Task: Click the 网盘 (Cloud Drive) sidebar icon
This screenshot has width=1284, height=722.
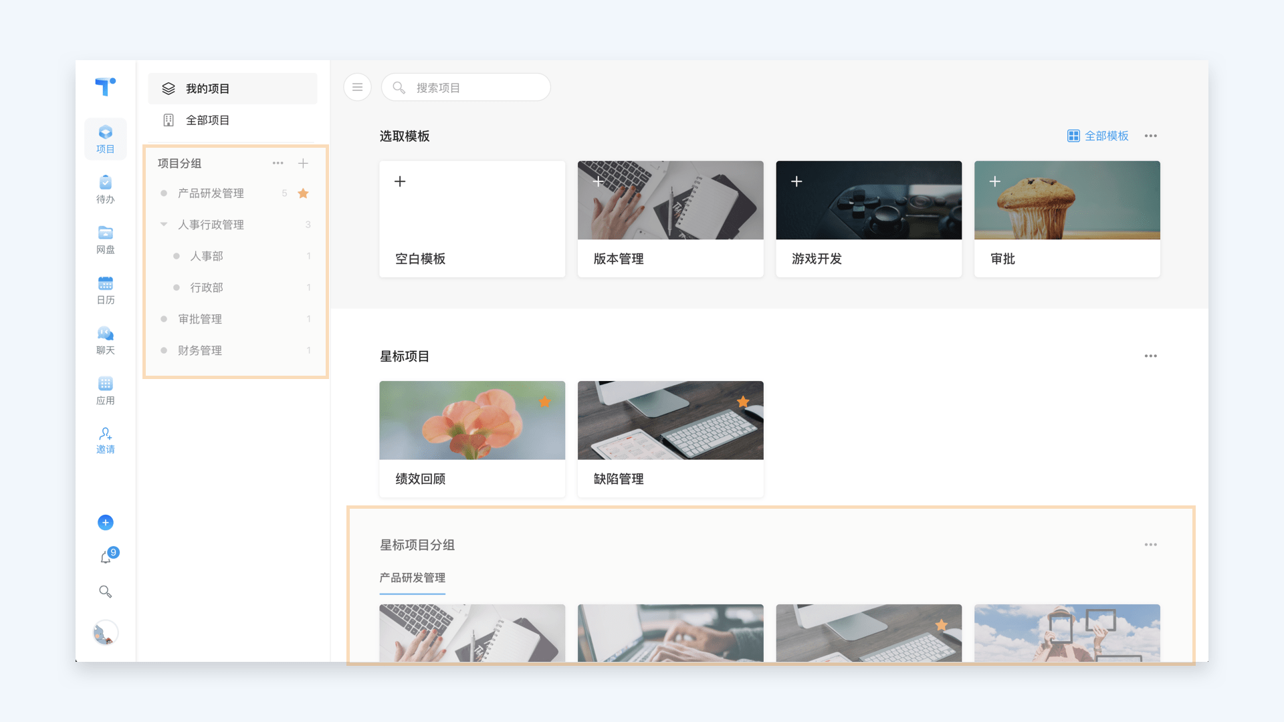Action: coord(106,238)
